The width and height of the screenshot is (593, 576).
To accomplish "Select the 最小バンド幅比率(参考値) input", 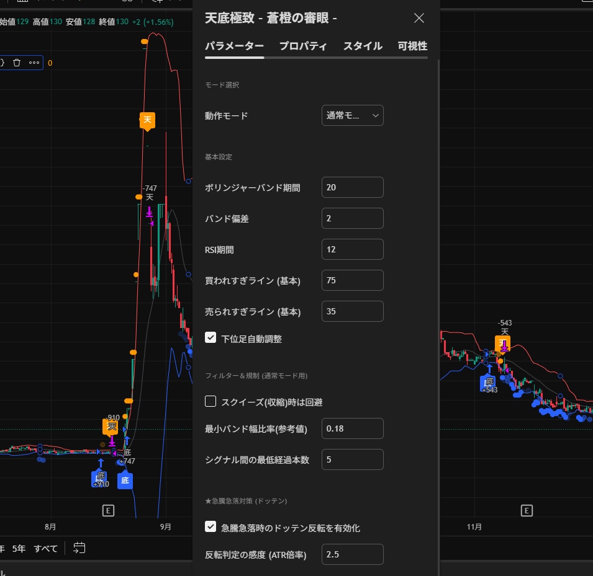I will (353, 428).
